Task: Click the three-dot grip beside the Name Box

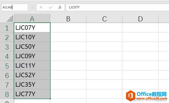Action: (x=32, y=7)
